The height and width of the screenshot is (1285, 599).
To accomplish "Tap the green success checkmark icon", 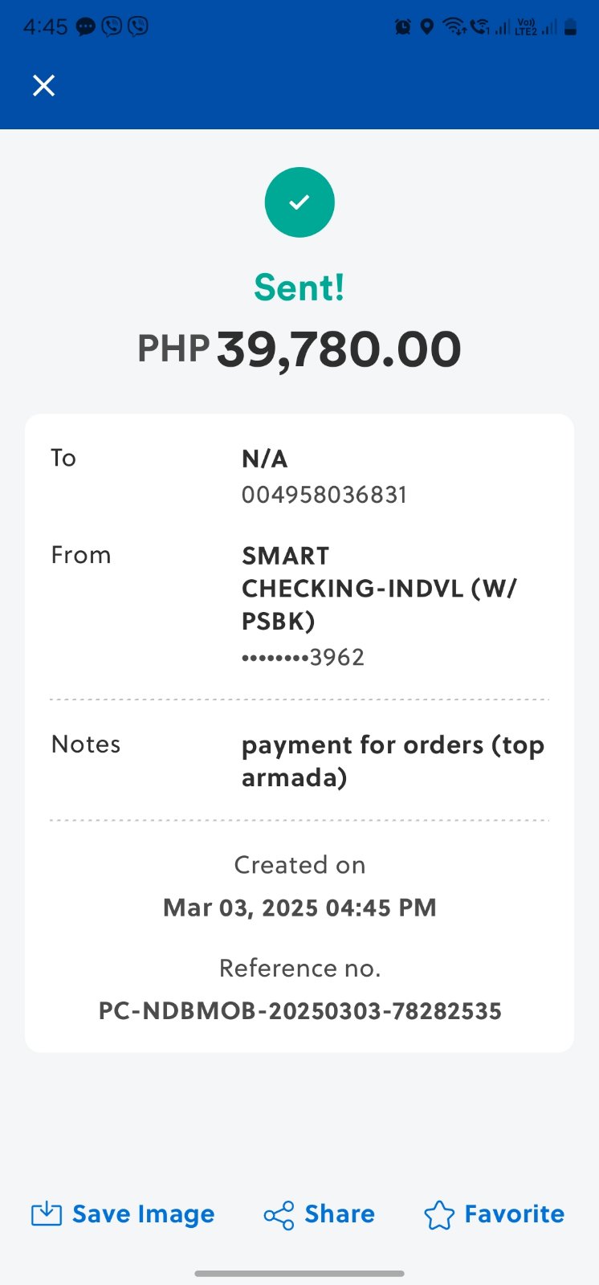I will coord(299,202).
